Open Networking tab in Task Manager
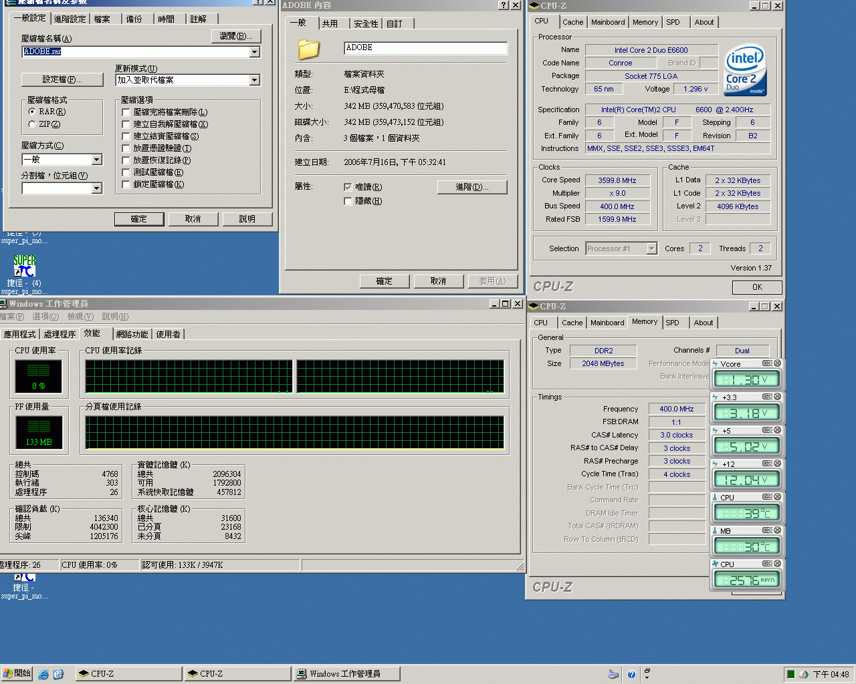 132,334
